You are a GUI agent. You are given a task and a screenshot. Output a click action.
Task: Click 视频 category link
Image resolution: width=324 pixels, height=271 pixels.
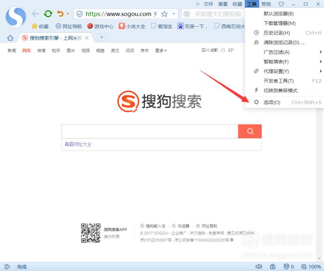pyautogui.click(x=86, y=51)
